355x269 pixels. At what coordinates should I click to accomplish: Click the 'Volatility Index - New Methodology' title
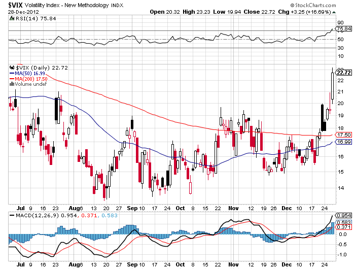(x=66, y=5)
